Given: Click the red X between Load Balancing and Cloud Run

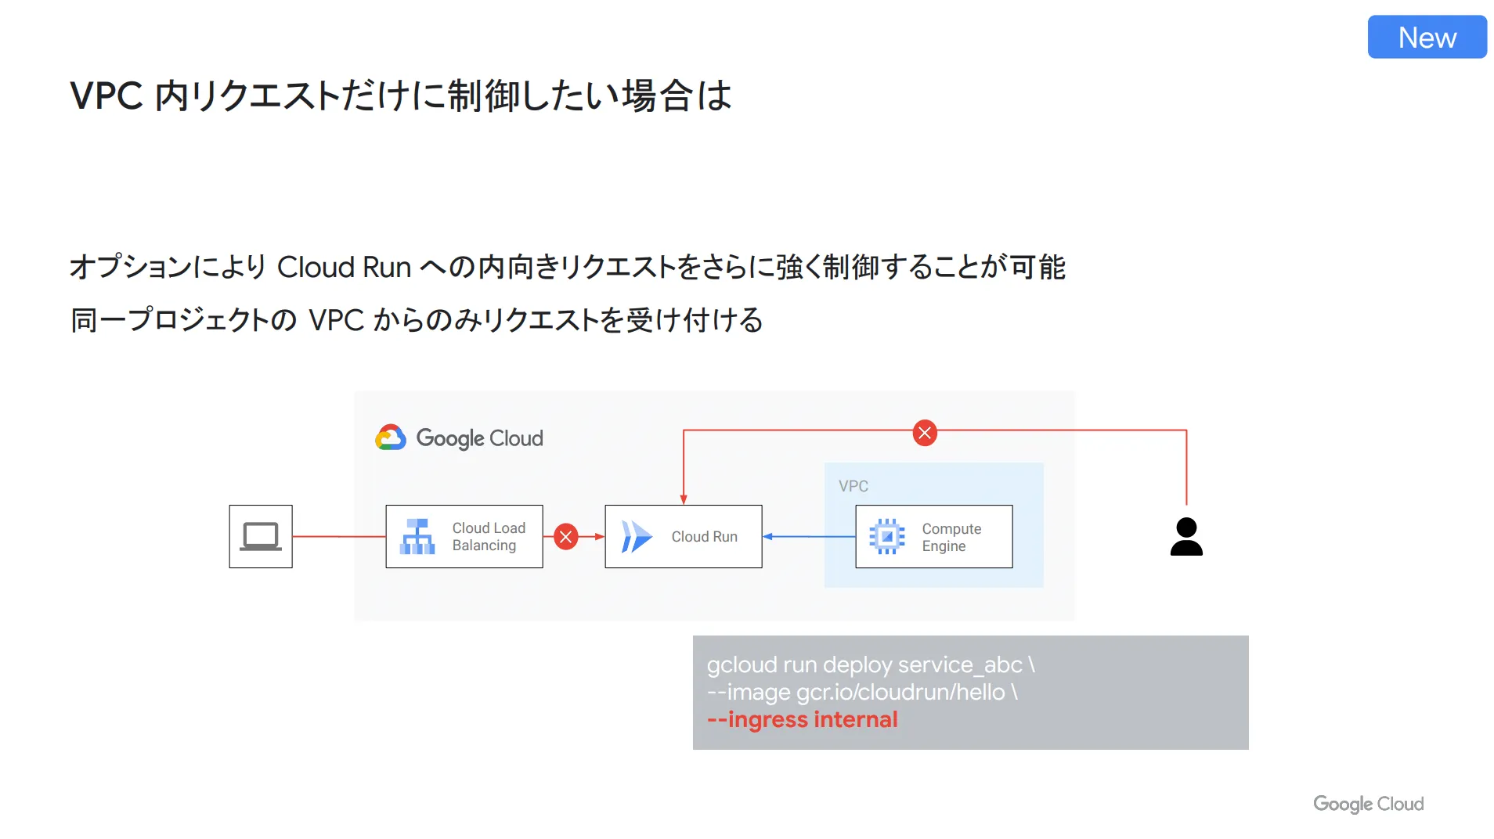Looking at the screenshot, I should (566, 537).
